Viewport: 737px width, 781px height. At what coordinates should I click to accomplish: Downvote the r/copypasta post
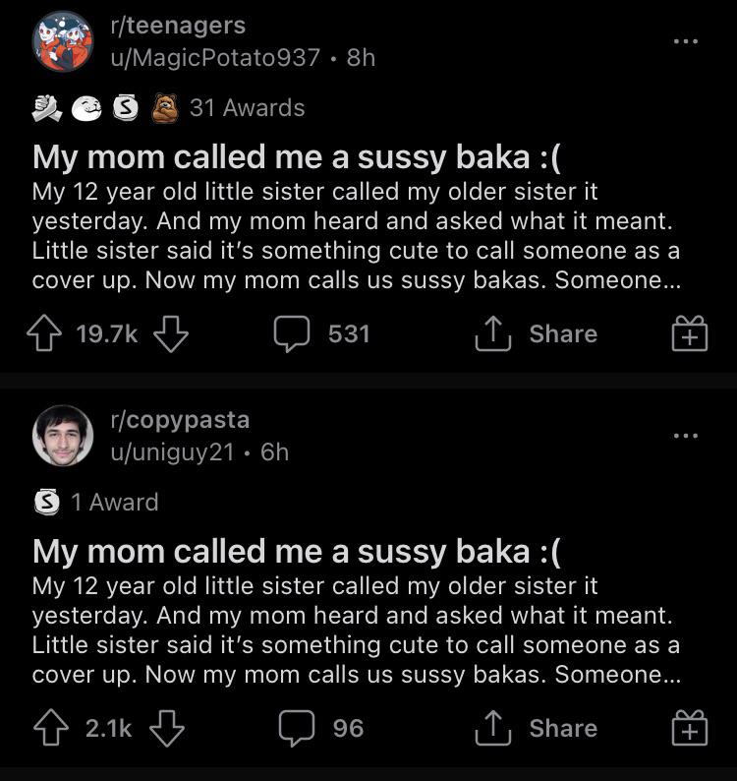coord(168,729)
